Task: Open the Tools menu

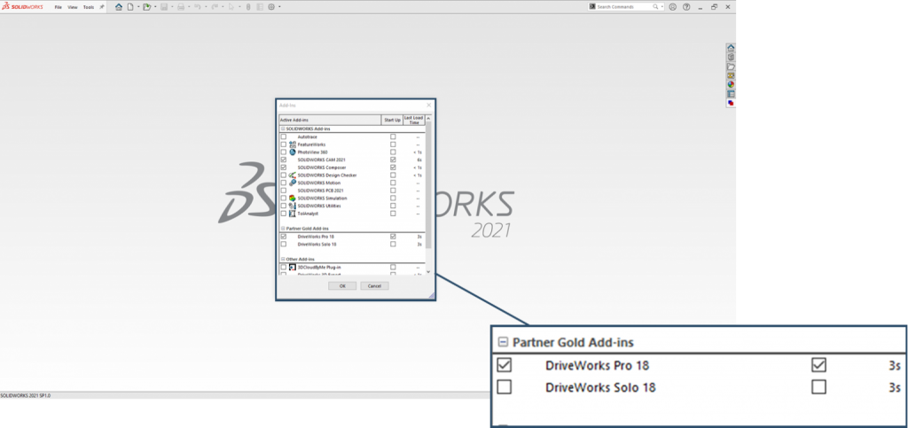Action: 89,7
